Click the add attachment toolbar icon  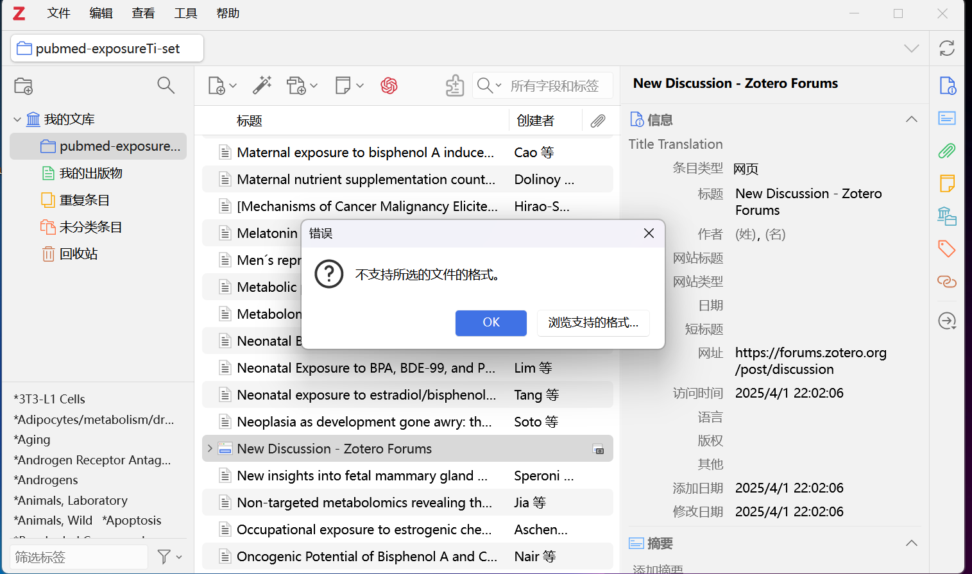(302, 85)
